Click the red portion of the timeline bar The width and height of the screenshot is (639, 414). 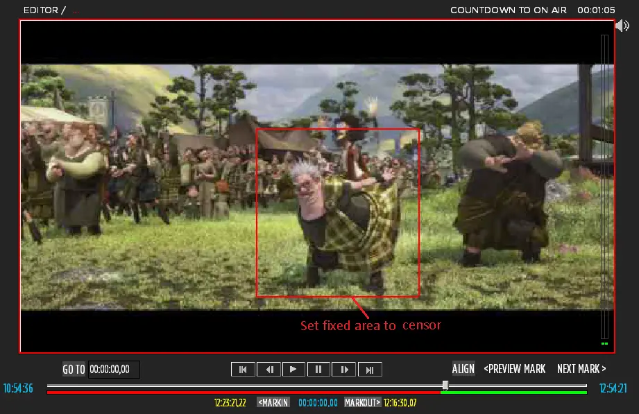[244, 393]
